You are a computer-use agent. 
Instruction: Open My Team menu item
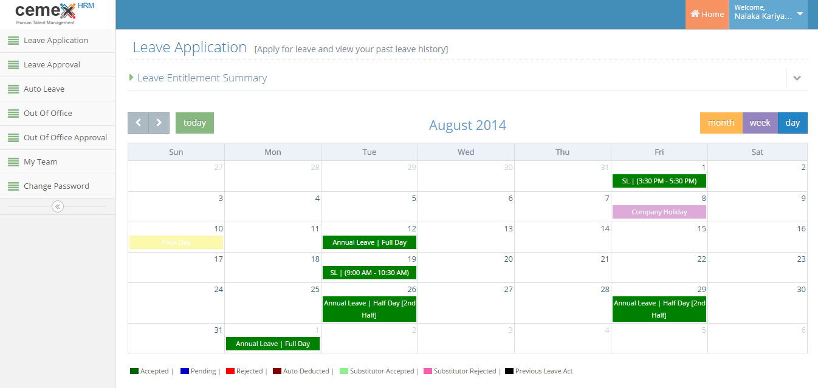pyautogui.click(x=57, y=162)
